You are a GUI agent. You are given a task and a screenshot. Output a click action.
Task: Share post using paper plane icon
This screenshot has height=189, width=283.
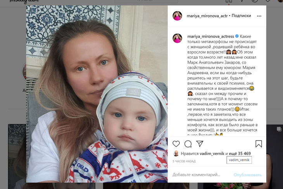click(200, 144)
